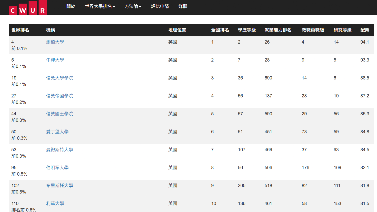
Task: Click the CWUR logo
Action: point(28,7)
